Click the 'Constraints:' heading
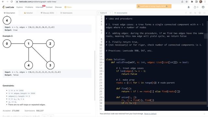208x117 pixels. 8,86
